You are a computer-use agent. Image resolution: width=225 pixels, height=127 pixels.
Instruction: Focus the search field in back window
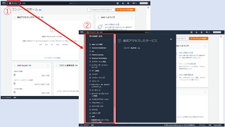pyautogui.click(x=47, y=3)
